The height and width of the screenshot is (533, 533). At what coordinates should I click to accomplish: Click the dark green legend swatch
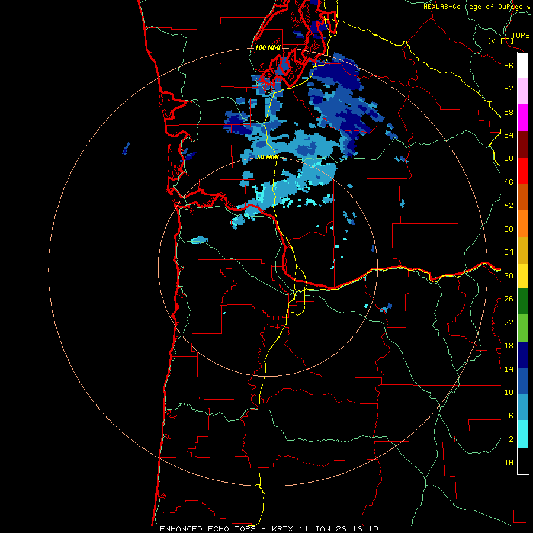pyautogui.click(x=523, y=301)
